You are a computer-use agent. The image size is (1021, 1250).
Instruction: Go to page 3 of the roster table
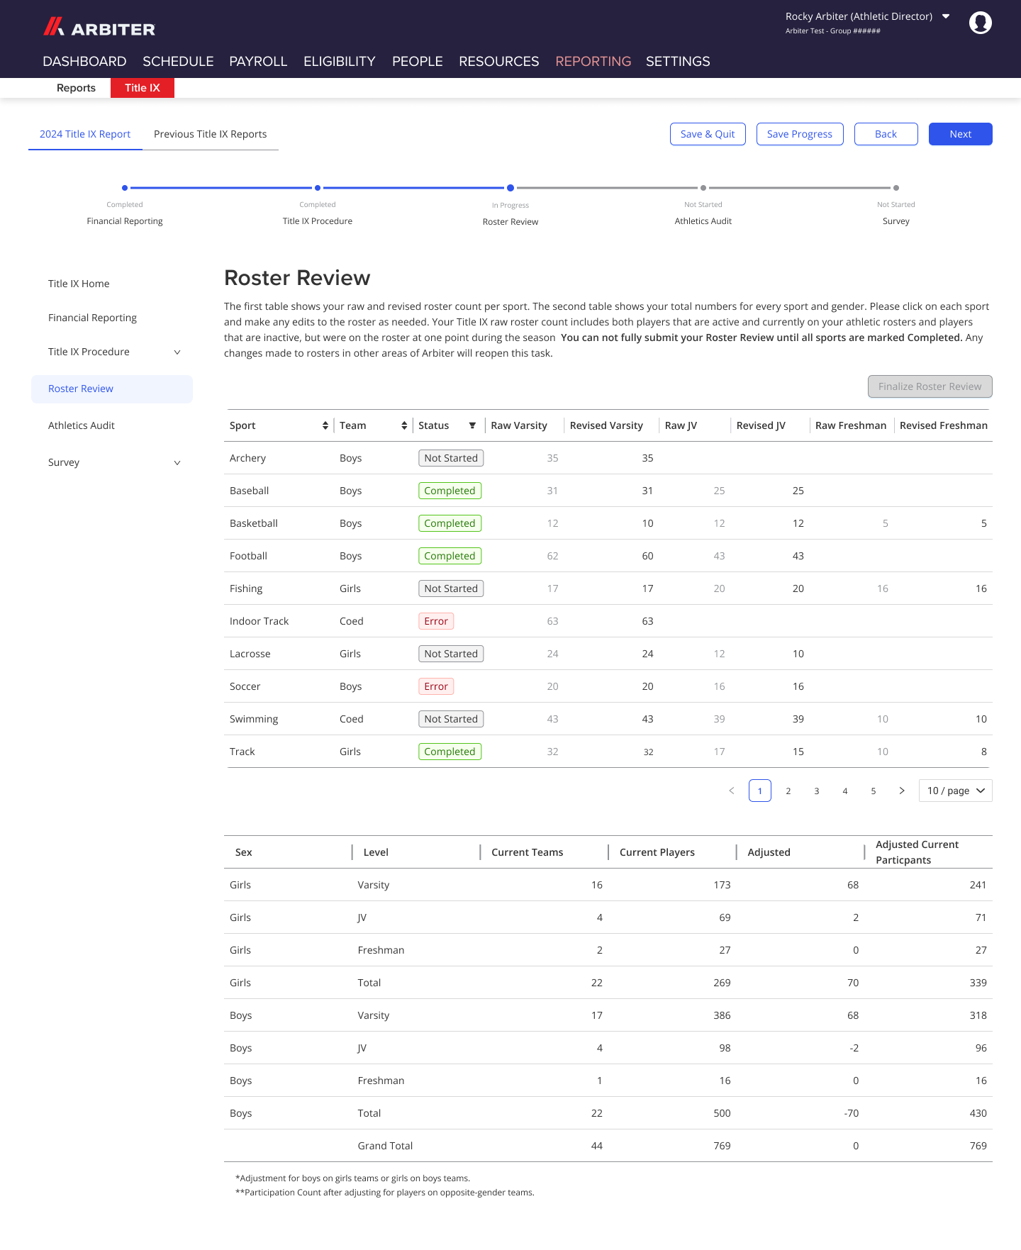[x=817, y=791]
